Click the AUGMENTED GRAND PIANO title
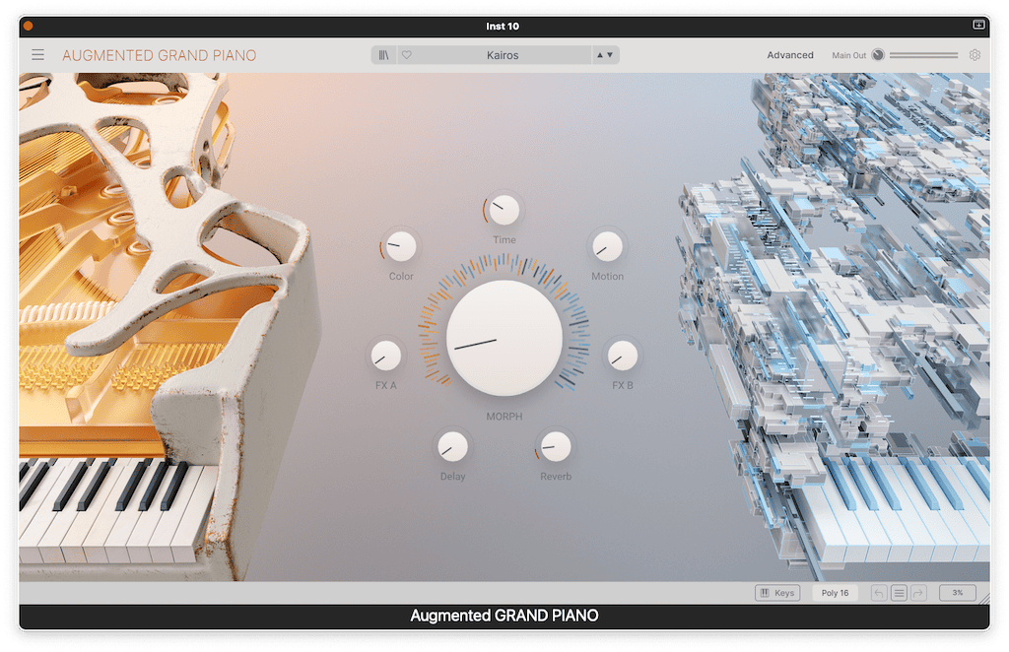Image resolution: width=1009 pixels, height=652 pixels. [x=159, y=55]
